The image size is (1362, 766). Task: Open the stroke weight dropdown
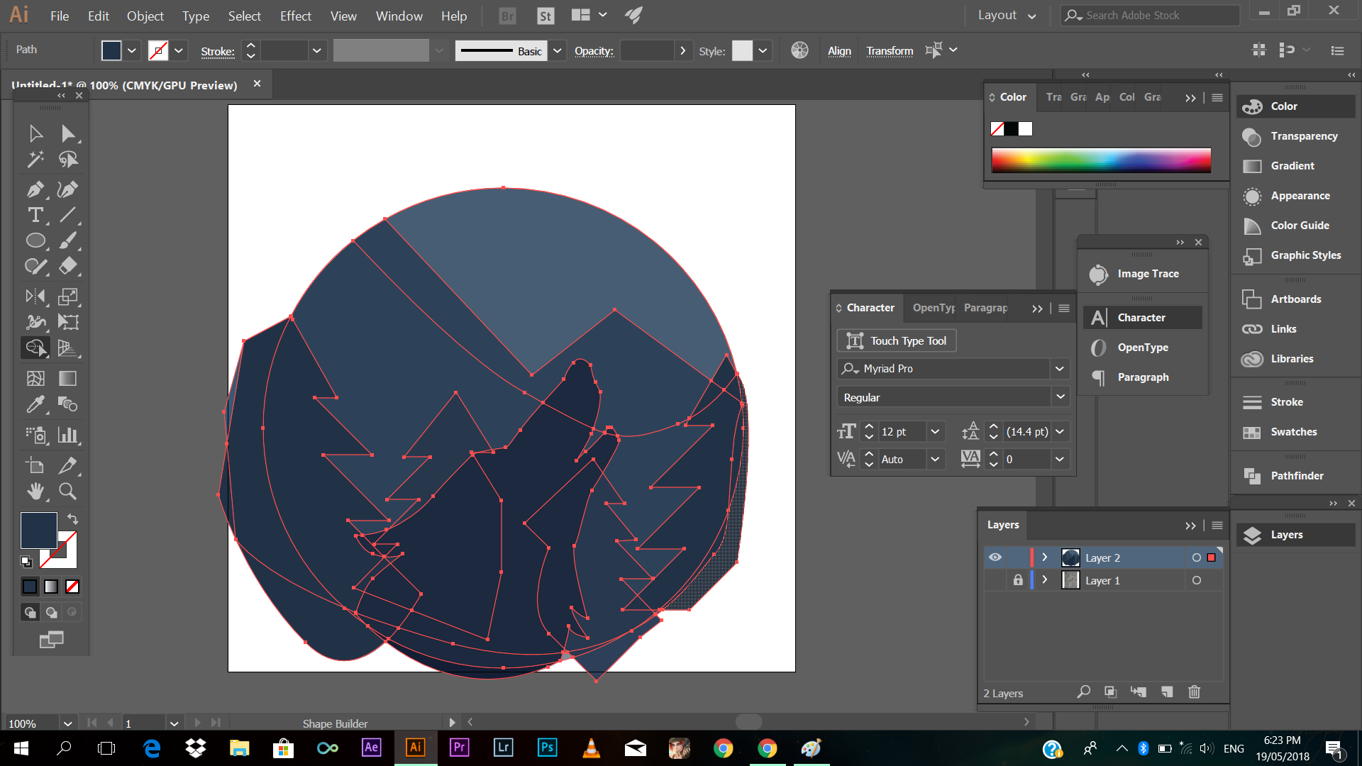click(x=316, y=50)
